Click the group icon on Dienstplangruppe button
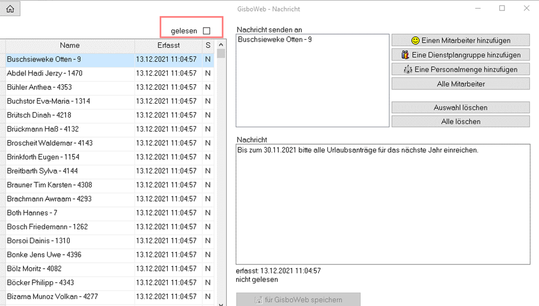The image size is (539, 306). tap(405, 55)
